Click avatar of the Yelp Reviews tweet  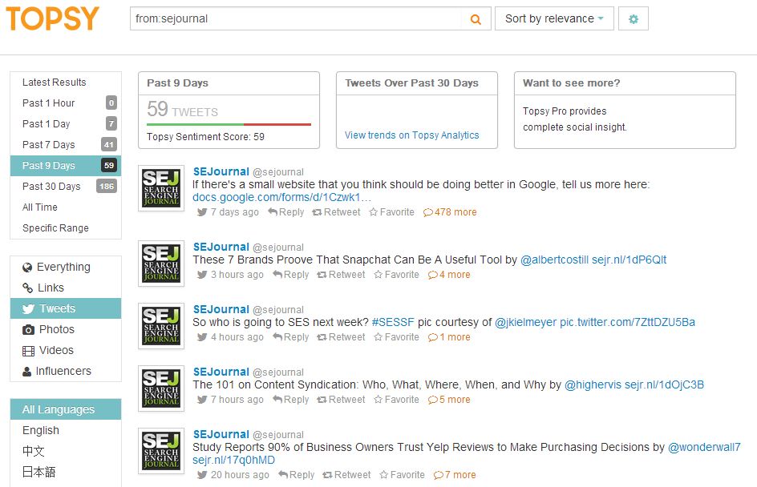[x=161, y=451]
